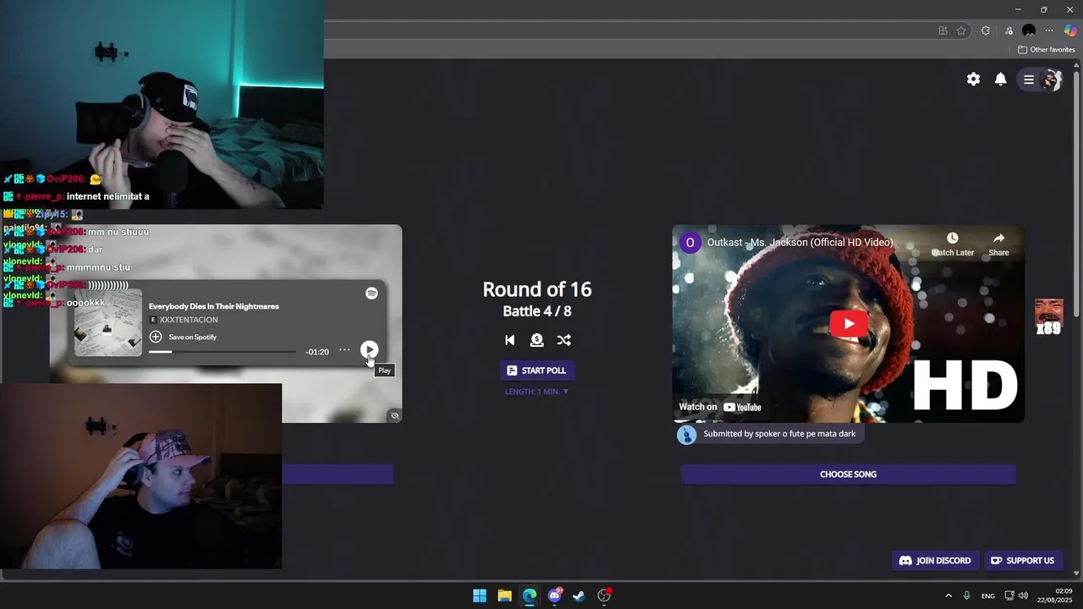1083x609 pixels.
Task: Click the Outkast channel avatar
Action: click(690, 243)
